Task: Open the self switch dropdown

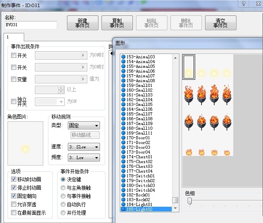Action: click(x=50, y=102)
